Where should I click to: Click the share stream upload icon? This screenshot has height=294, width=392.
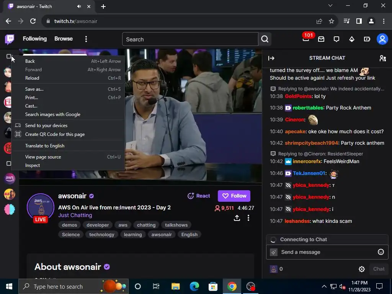click(237, 218)
